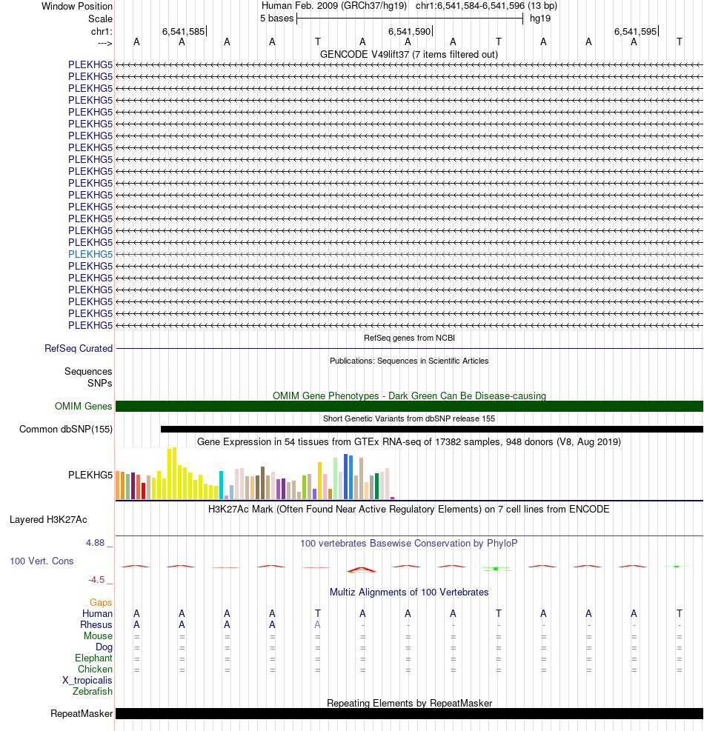Open 'Publications: Sequences in Scientific Articles' title
The width and height of the screenshot is (704, 731).
tap(409, 361)
